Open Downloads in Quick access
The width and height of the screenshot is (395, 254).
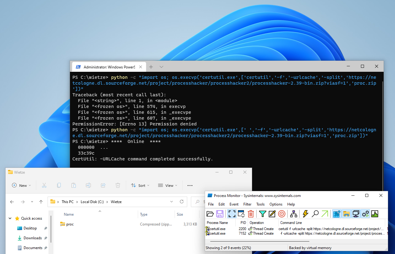click(x=33, y=238)
